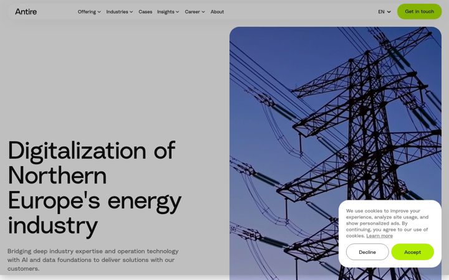Click the Get in touch button

click(x=419, y=11)
